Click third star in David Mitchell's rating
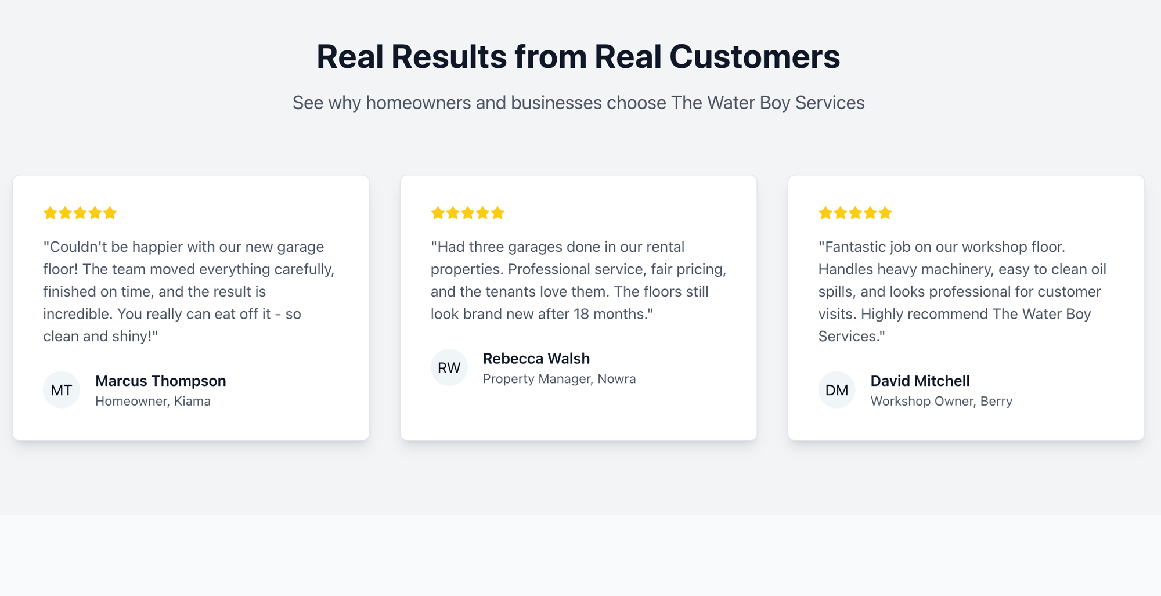The width and height of the screenshot is (1161, 596). tap(856, 213)
